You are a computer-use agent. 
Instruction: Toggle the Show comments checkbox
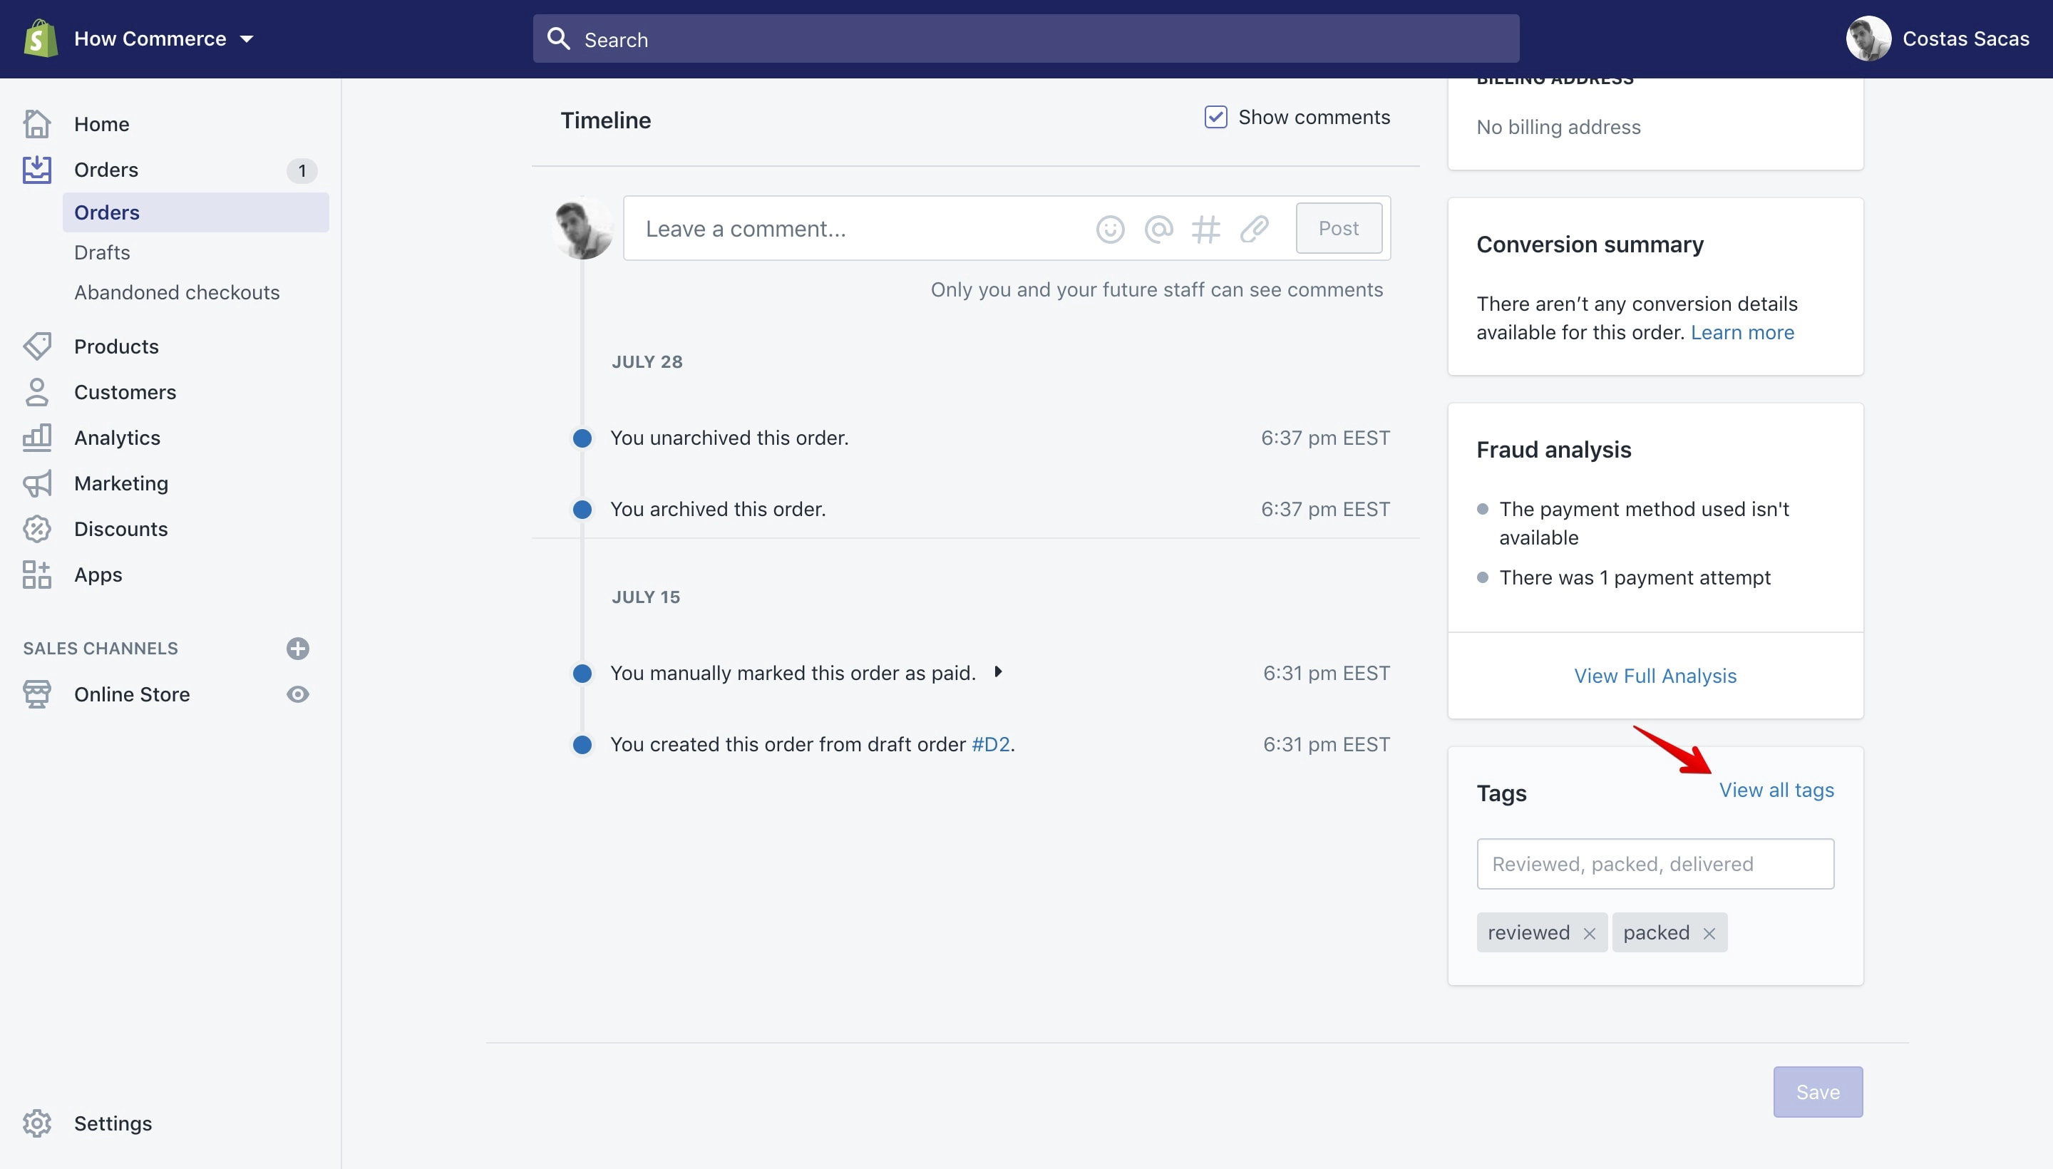(1215, 117)
